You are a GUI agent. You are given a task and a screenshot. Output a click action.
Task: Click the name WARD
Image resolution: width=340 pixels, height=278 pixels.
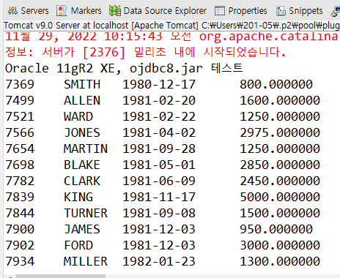[x=78, y=116]
